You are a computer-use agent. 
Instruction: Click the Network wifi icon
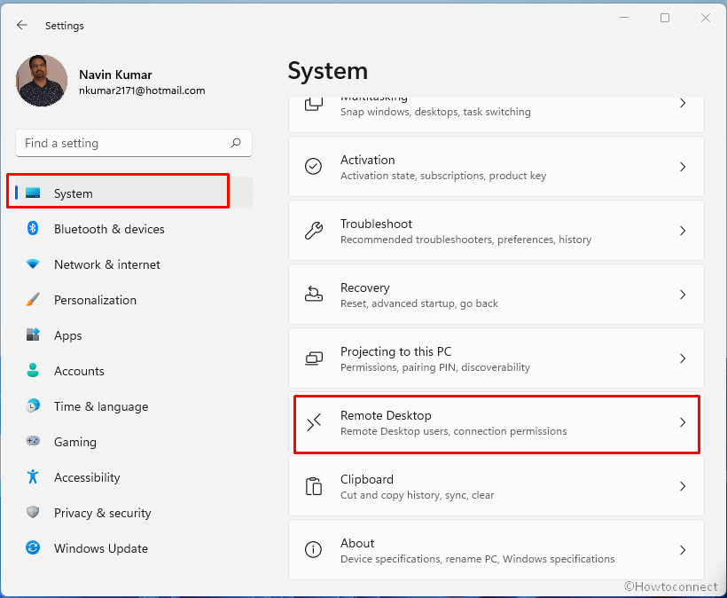coord(33,264)
